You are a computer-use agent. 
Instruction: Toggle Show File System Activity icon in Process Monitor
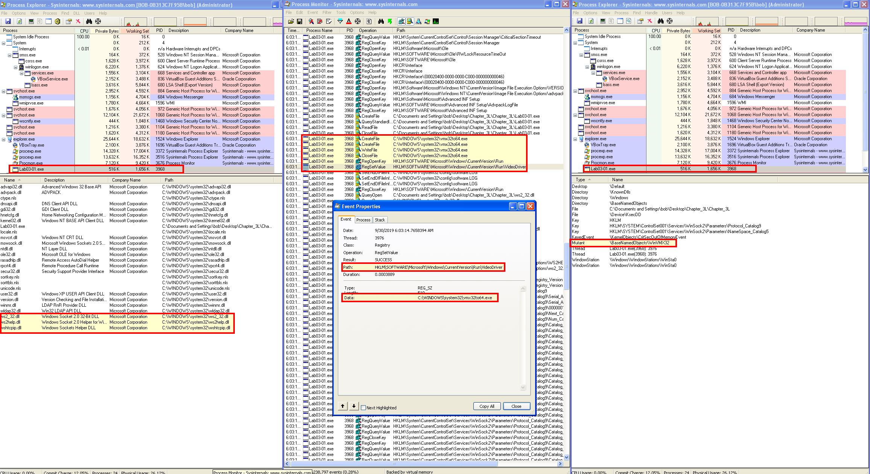tap(410, 21)
